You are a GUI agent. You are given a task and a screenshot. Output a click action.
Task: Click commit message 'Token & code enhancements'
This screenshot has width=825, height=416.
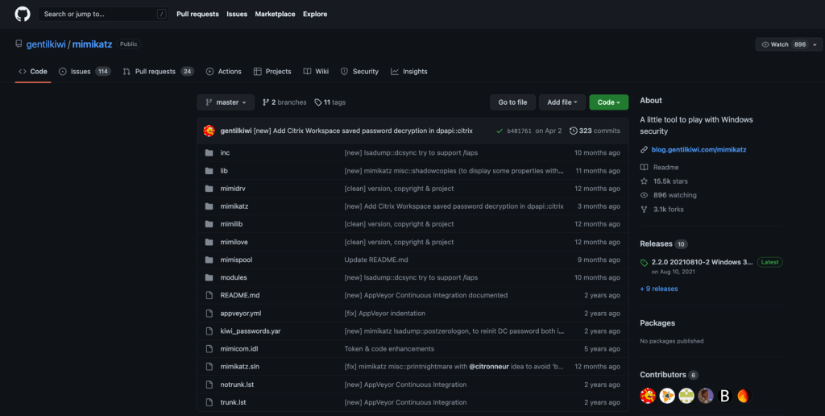click(x=389, y=348)
